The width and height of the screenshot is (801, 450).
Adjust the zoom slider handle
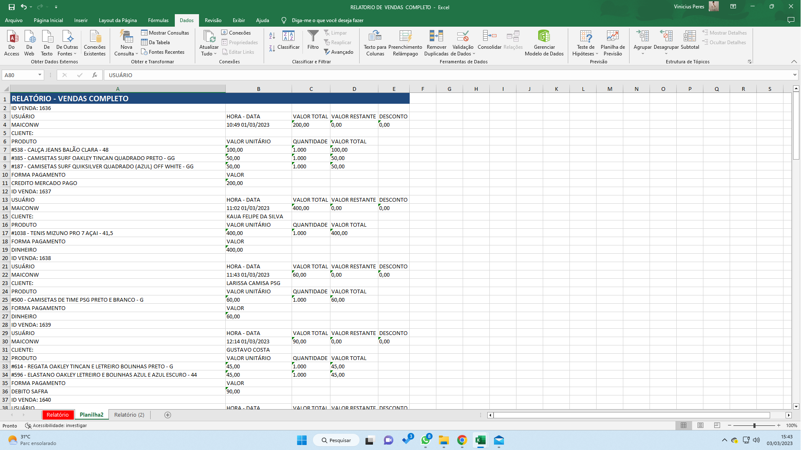(x=754, y=425)
